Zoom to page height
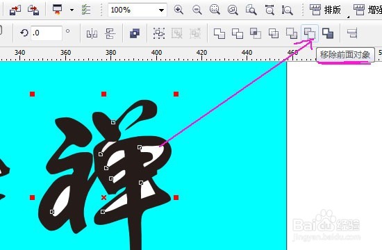This screenshot has height=250, width=382. pos(288,10)
